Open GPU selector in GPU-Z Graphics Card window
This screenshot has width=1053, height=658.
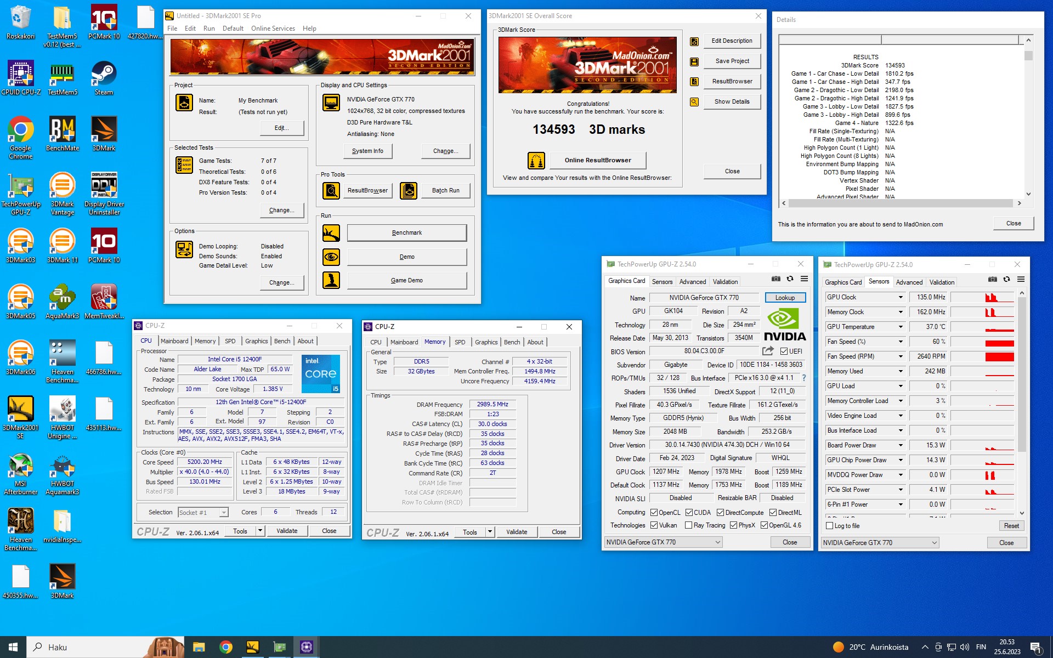pos(663,542)
